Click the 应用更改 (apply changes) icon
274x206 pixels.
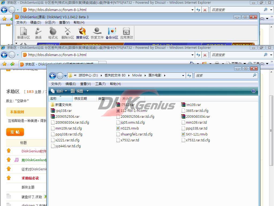(127, 33)
